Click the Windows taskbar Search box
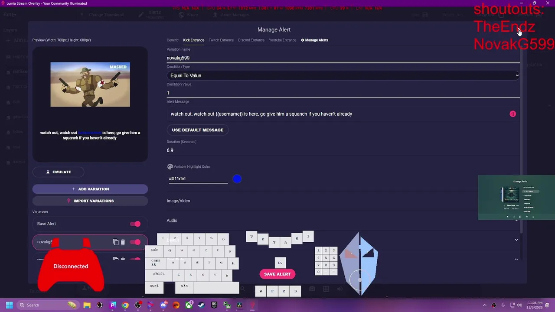Image resolution: width=555 pixels, height=312 pixels. pos(48,305)
